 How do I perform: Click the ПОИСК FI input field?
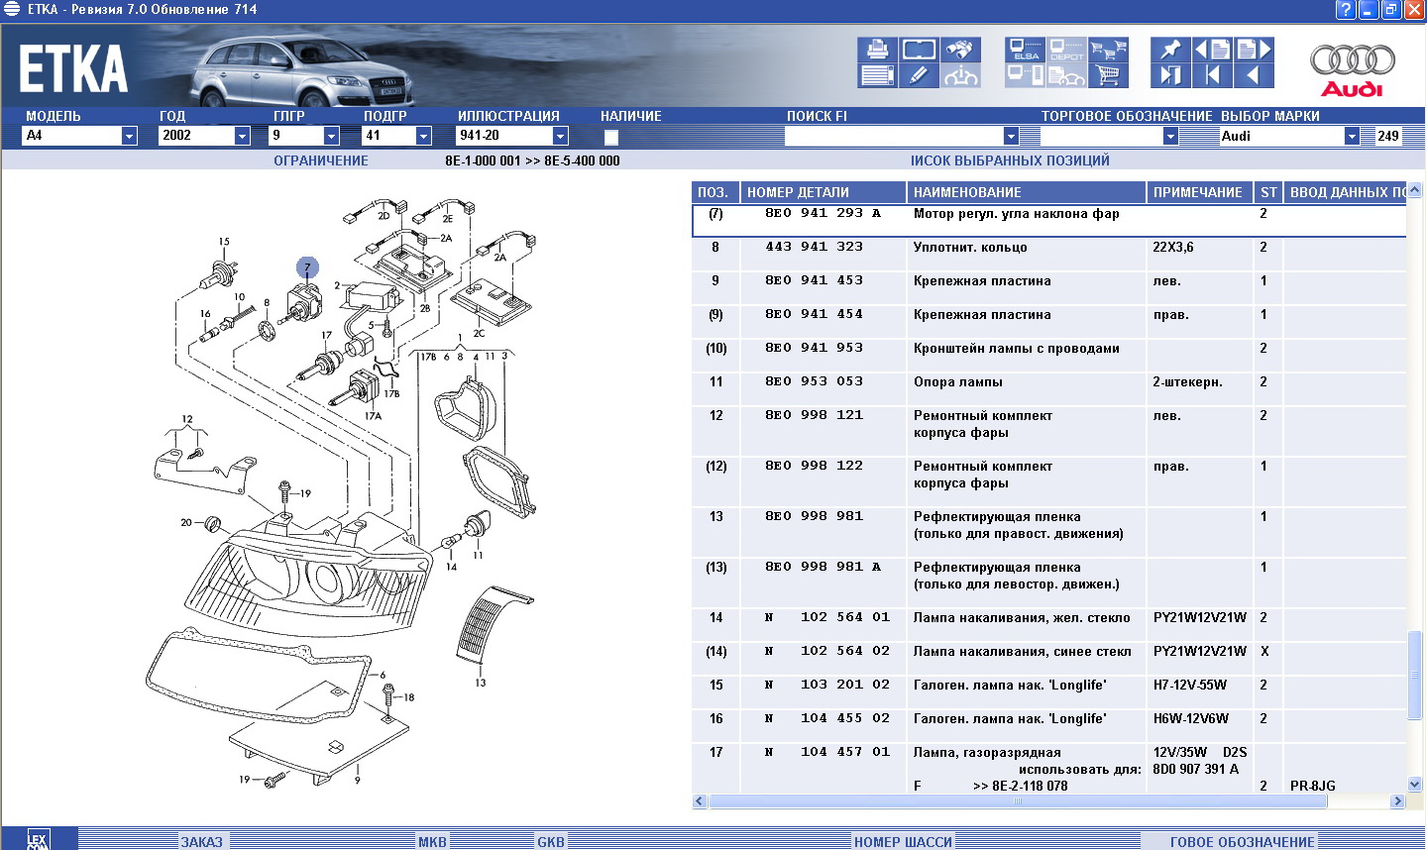coord(894,136)
